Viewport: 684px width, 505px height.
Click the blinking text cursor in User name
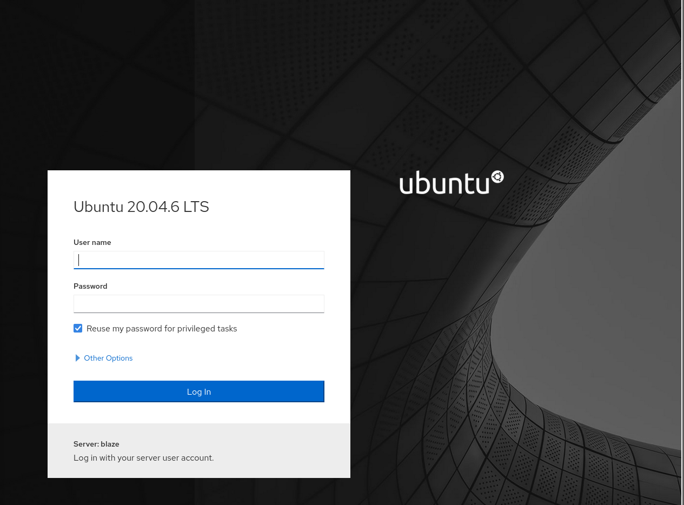point(79,260)
